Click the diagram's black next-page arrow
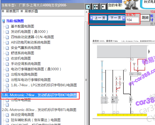 click(x=149, y=51)
